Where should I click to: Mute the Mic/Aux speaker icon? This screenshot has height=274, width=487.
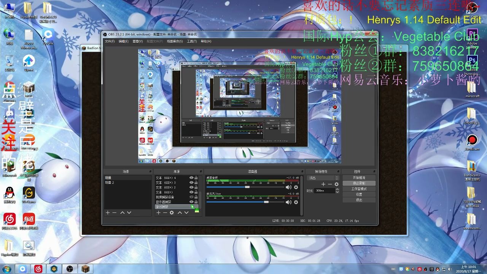click(288, 202)
